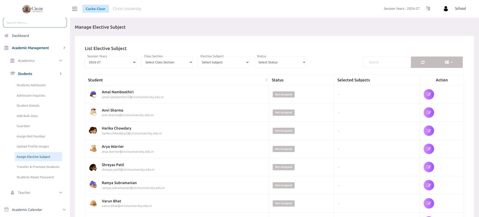479x217 pixels.
Task: Focus the table Search input field
Action: click(x=387, y=62)
